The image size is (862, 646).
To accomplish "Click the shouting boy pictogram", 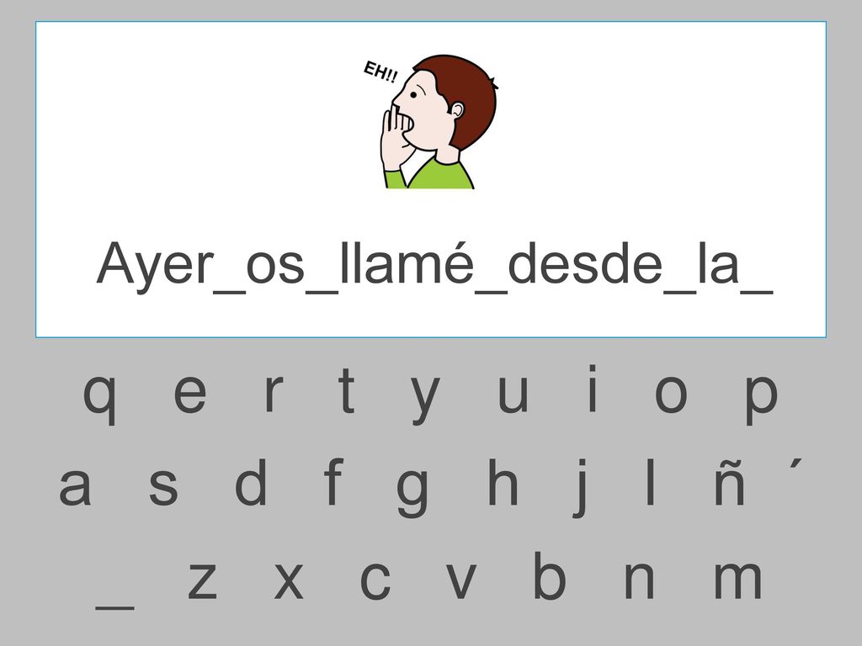I will pyautogui.click(x=430, y=121).
